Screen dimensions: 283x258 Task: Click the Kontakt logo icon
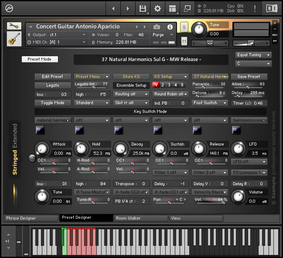(x=9, y=8)
